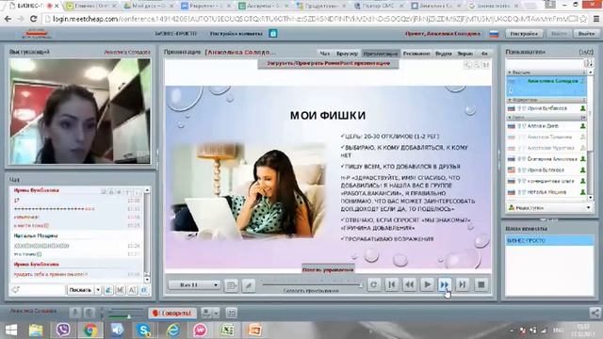
Task: Click the share icon at bottom right
Action: pyautogui.click(x=595, y=314)
